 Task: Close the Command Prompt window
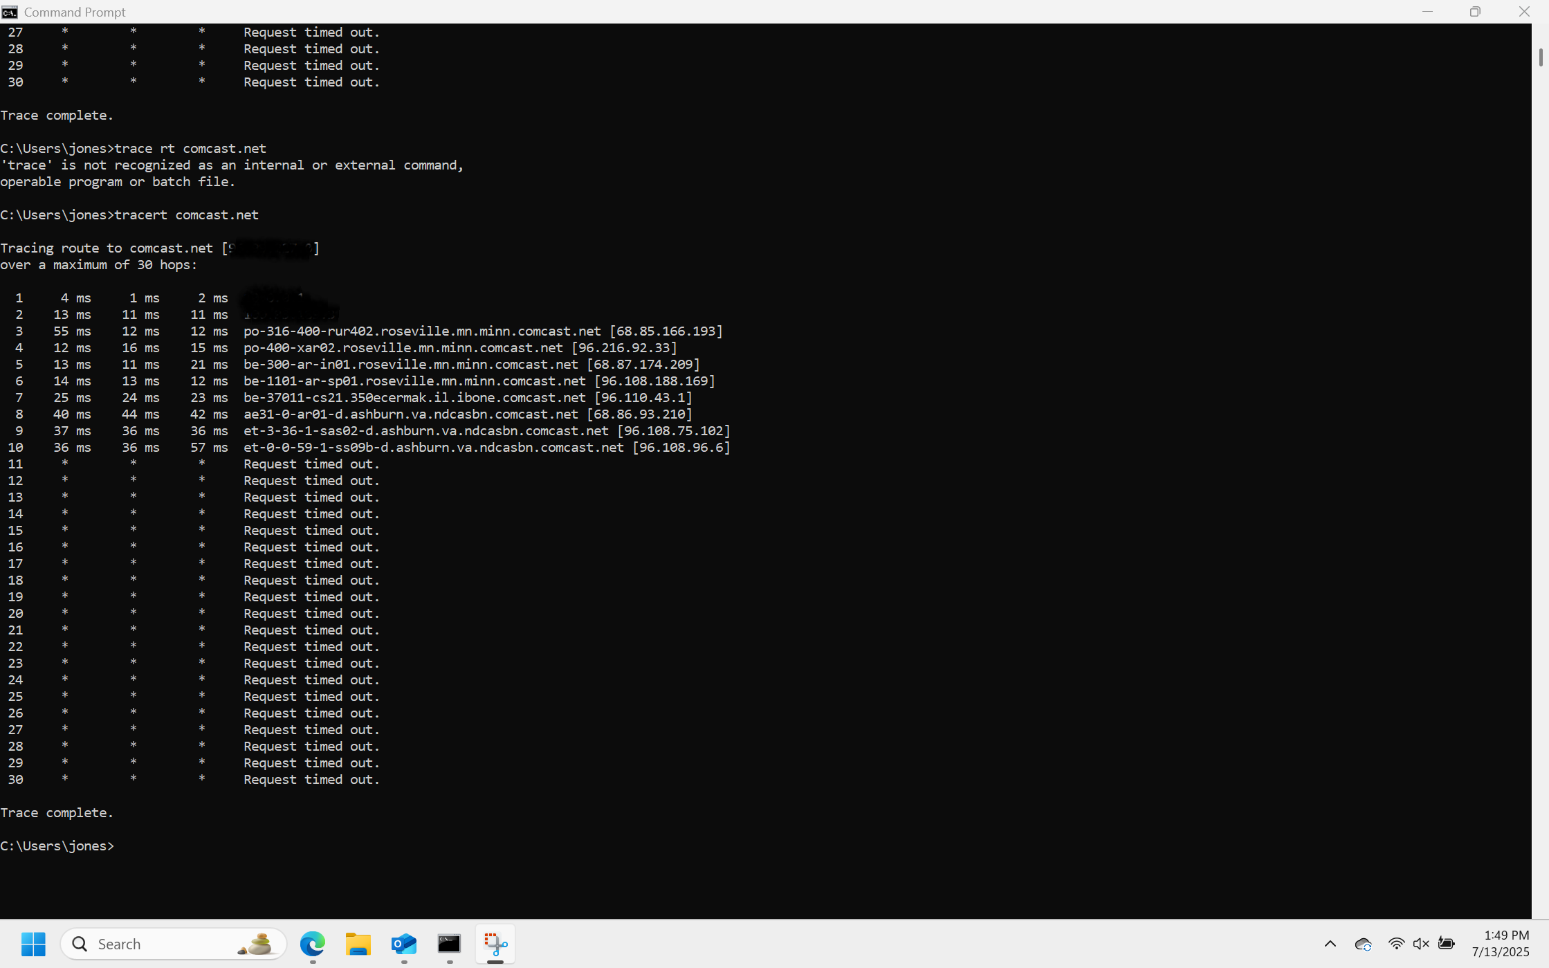coord(1524,12)
